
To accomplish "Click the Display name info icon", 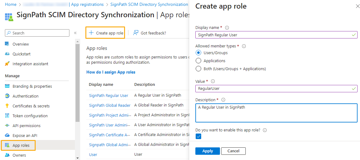I will pos(227,28).
